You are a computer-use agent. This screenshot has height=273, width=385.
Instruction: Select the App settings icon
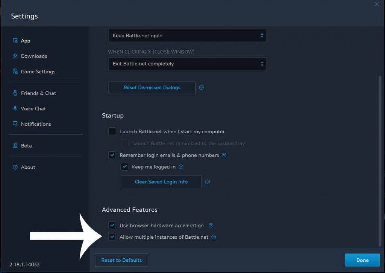(16, 40)
